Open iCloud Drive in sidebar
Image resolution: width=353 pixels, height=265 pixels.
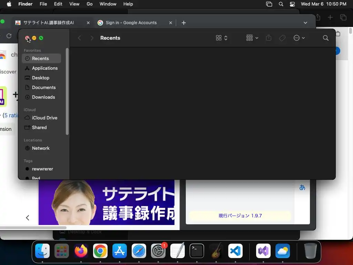41,118
